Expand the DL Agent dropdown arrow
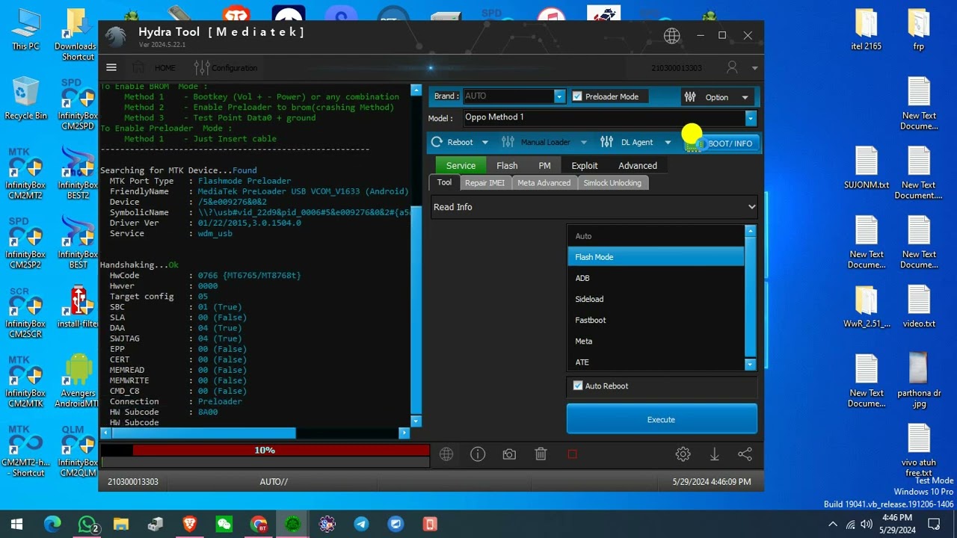Screen dimensions: 957x538 (x=668, y=142)
